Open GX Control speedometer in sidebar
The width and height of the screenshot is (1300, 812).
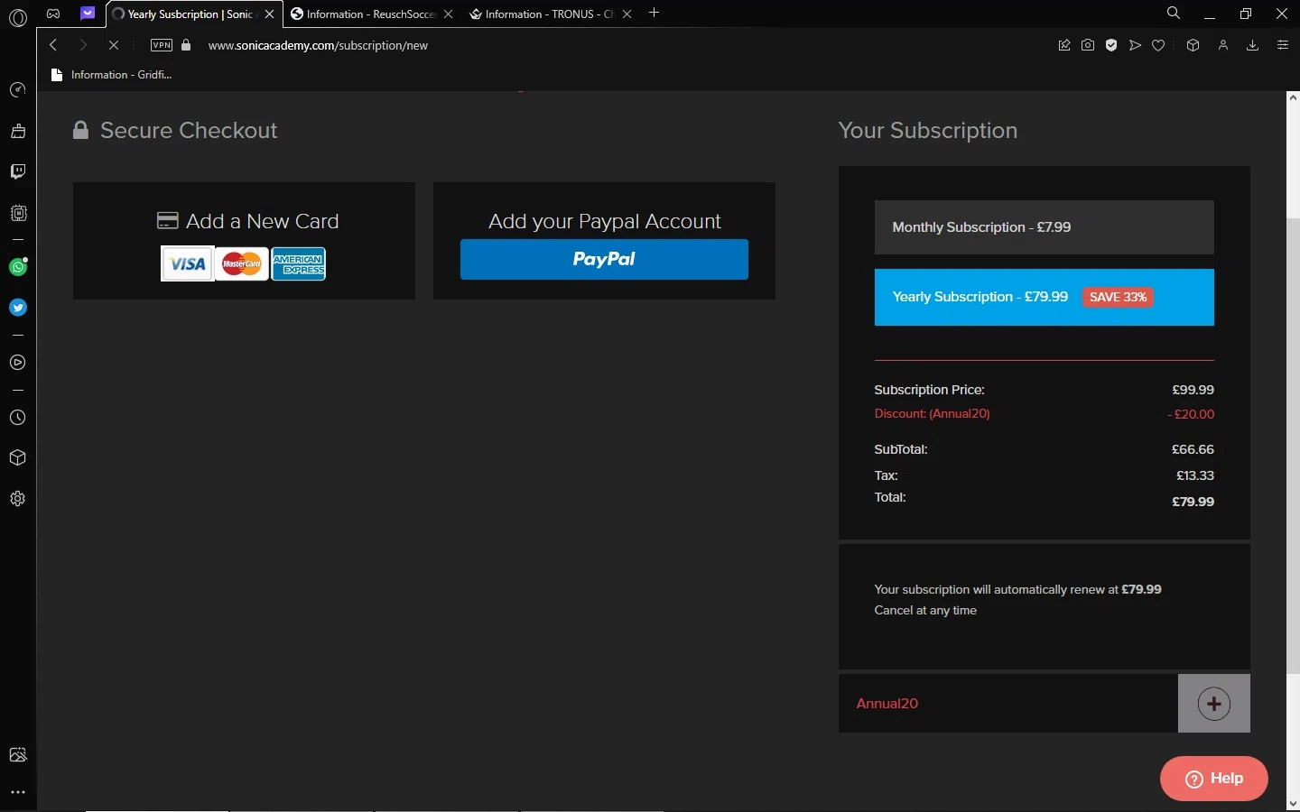tap(18, 90)
